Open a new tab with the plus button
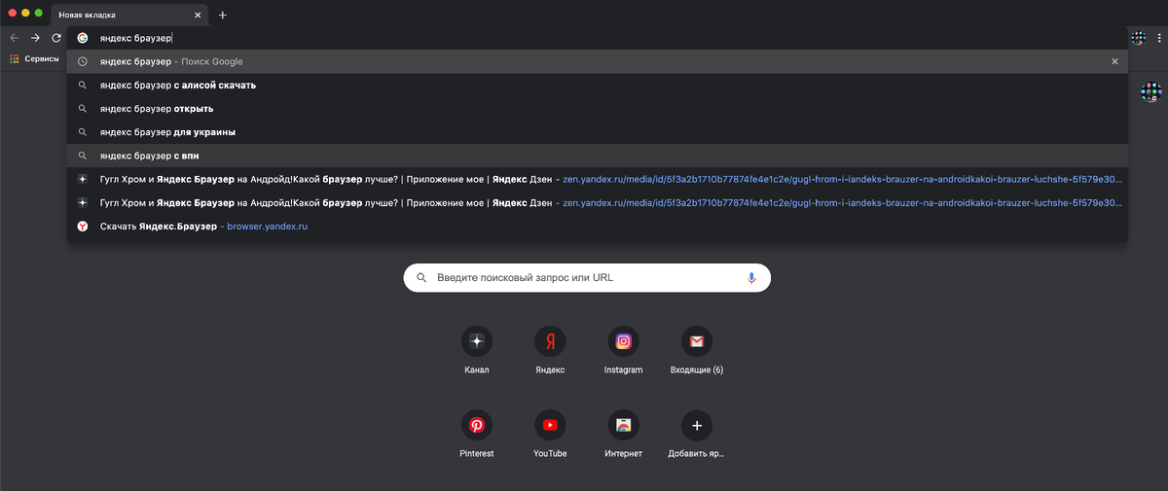The width and height of the screenshot is (1168, 491). [x=223, y=15]
